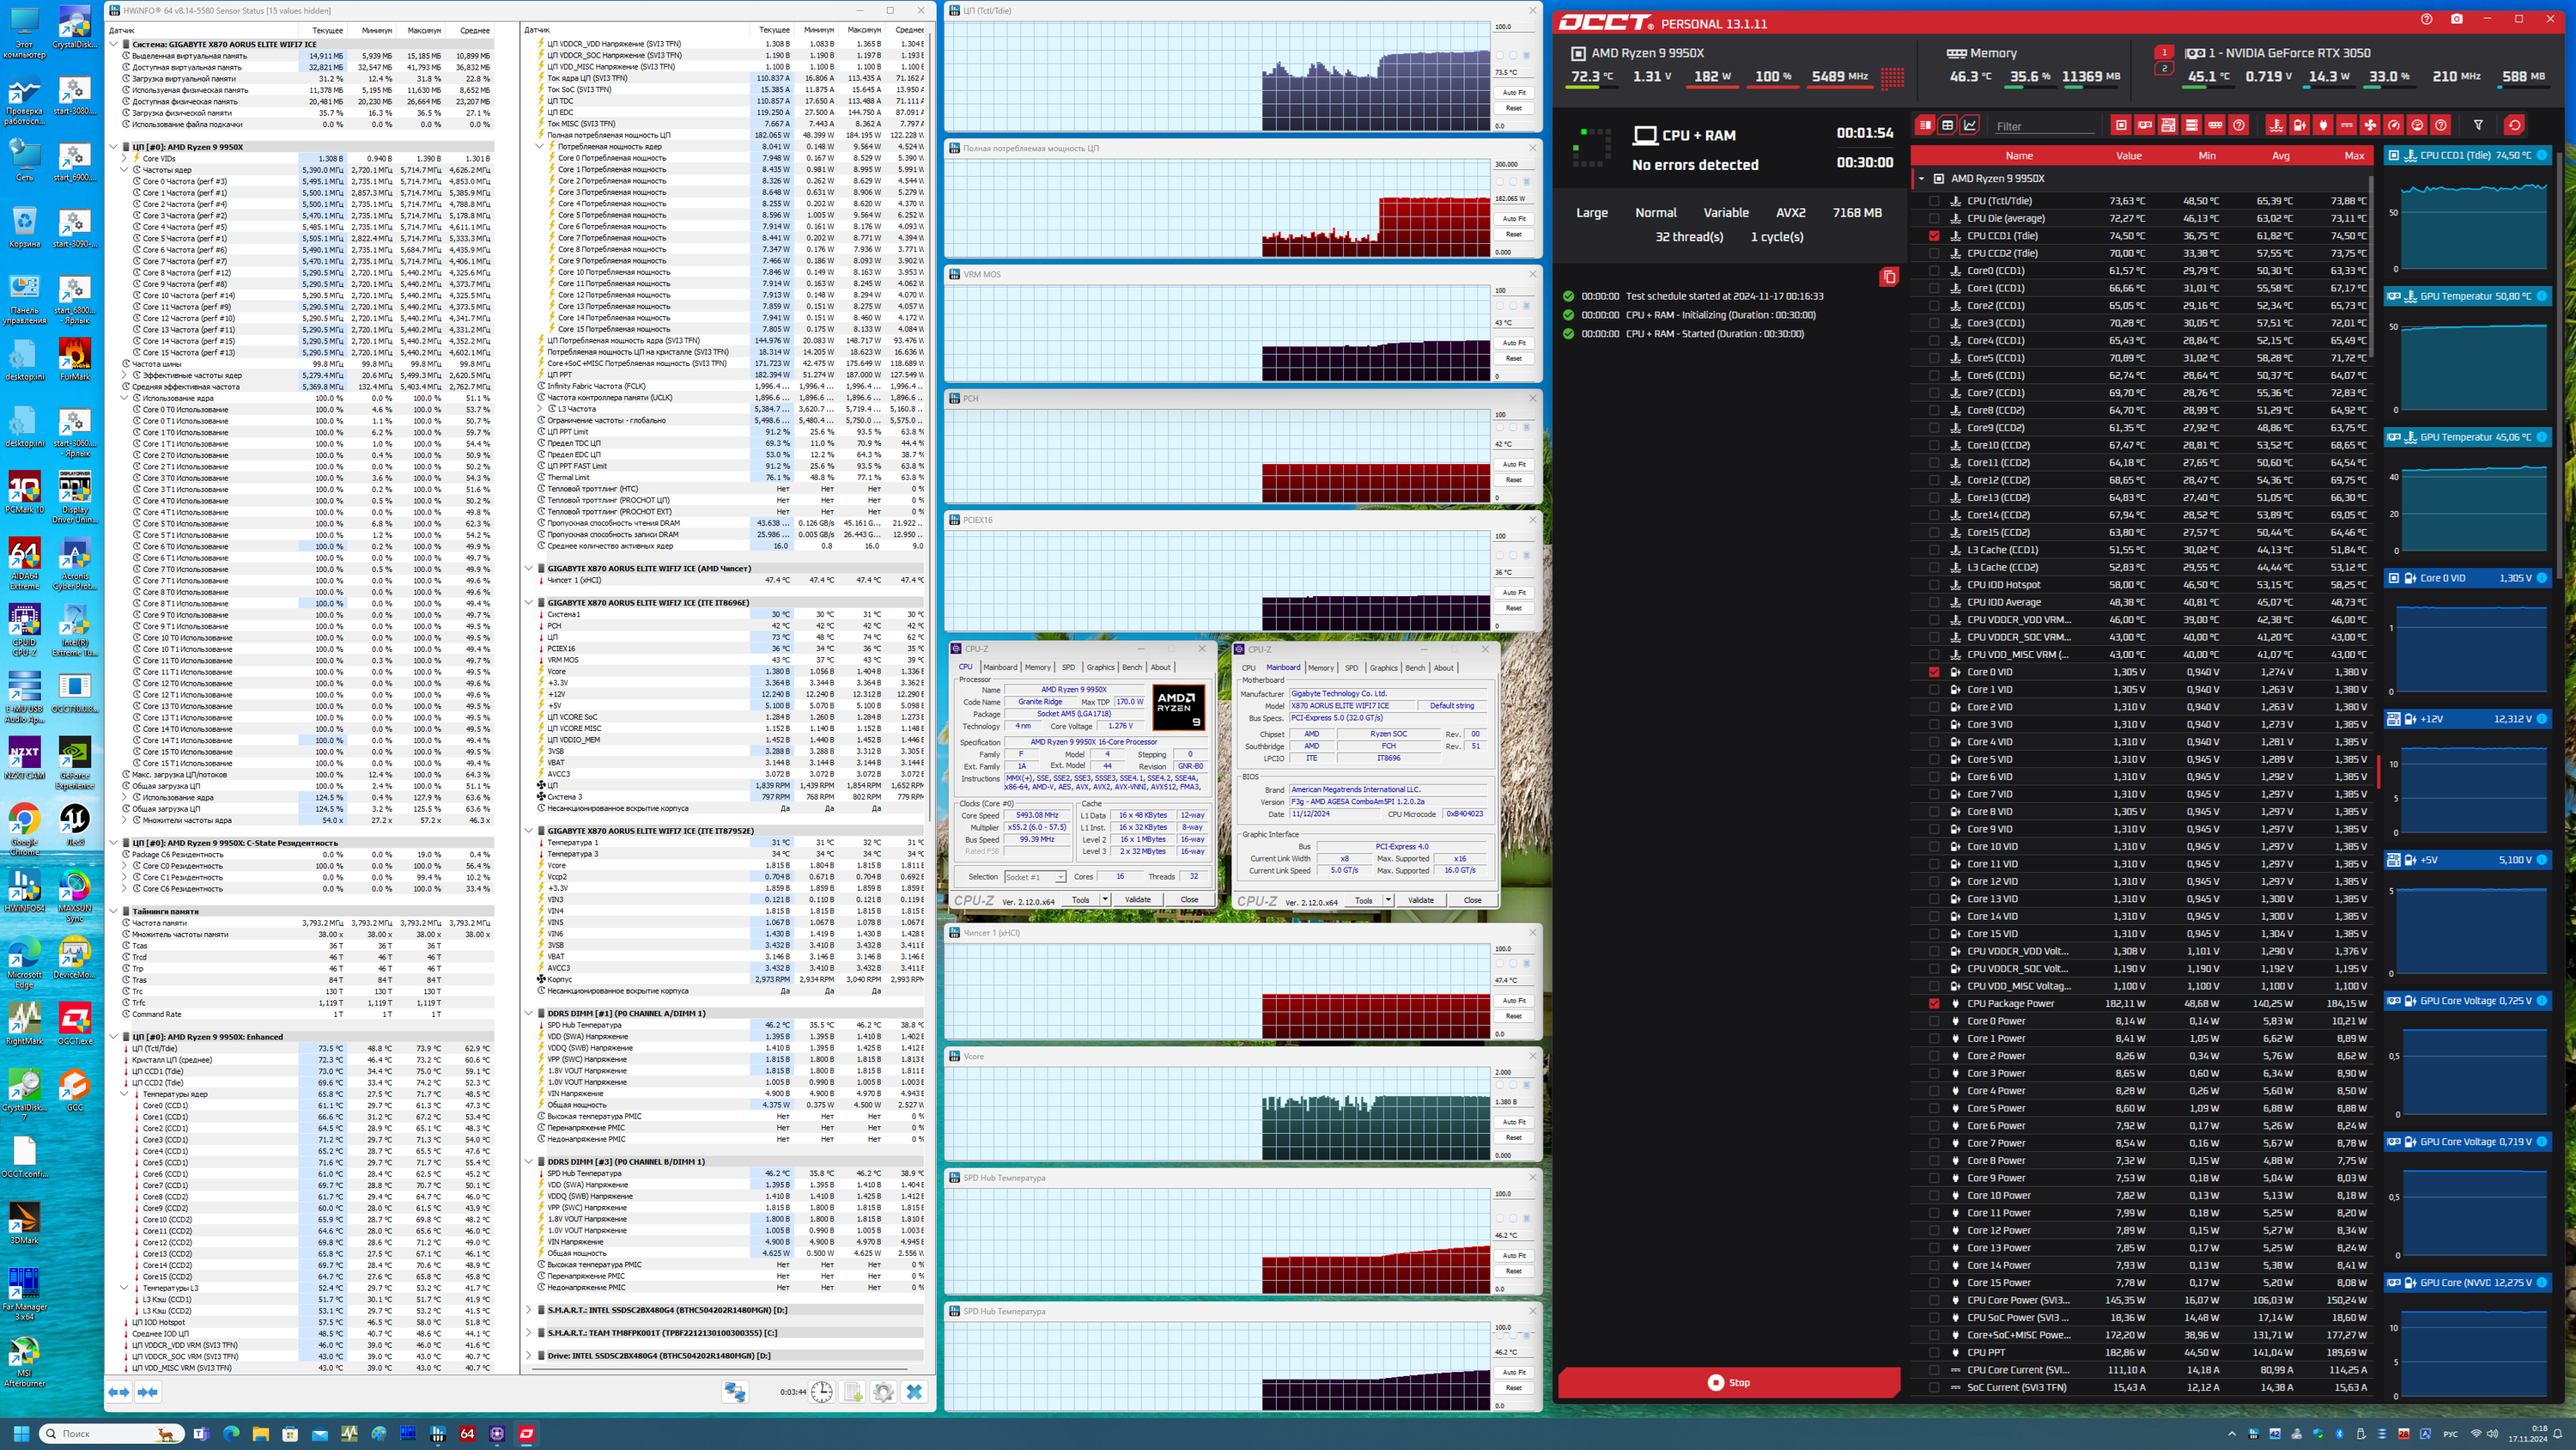This screenshot has height=1450, width=2576.
Task: Click the funnel filter icon in OCCT toolbar
Action: point(2478,125)
